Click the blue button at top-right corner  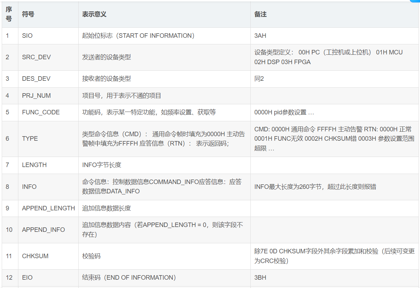point(415,1)
